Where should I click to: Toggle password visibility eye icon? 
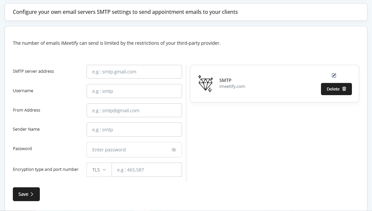[174, 150]
